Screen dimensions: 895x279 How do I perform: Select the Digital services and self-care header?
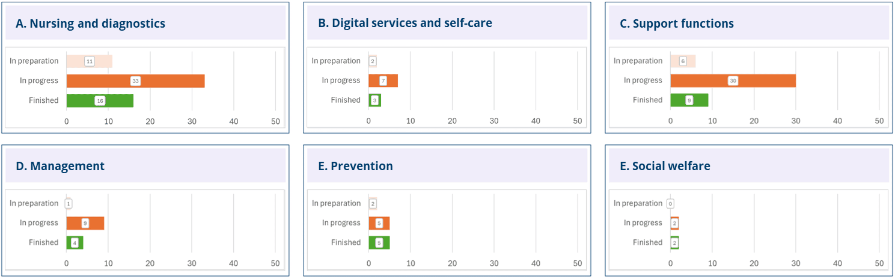tap(405, 24)
